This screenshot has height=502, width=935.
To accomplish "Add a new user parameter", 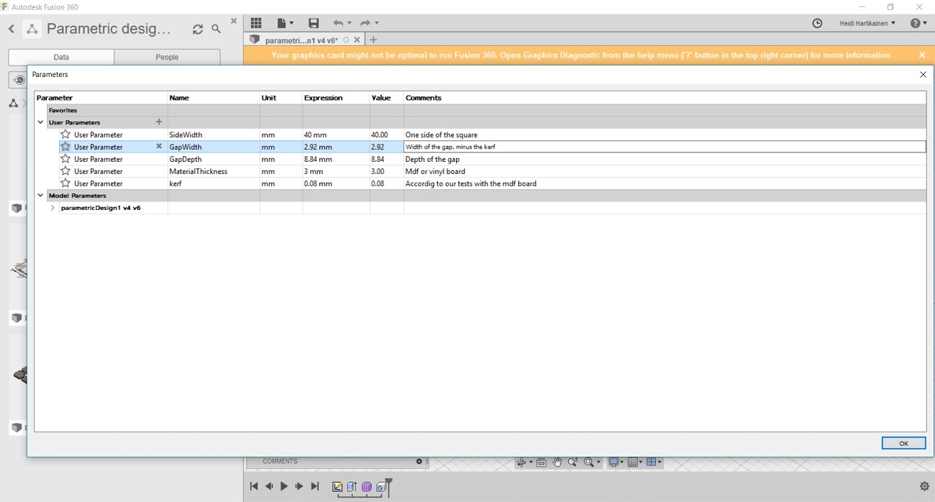I will [159, 122].
